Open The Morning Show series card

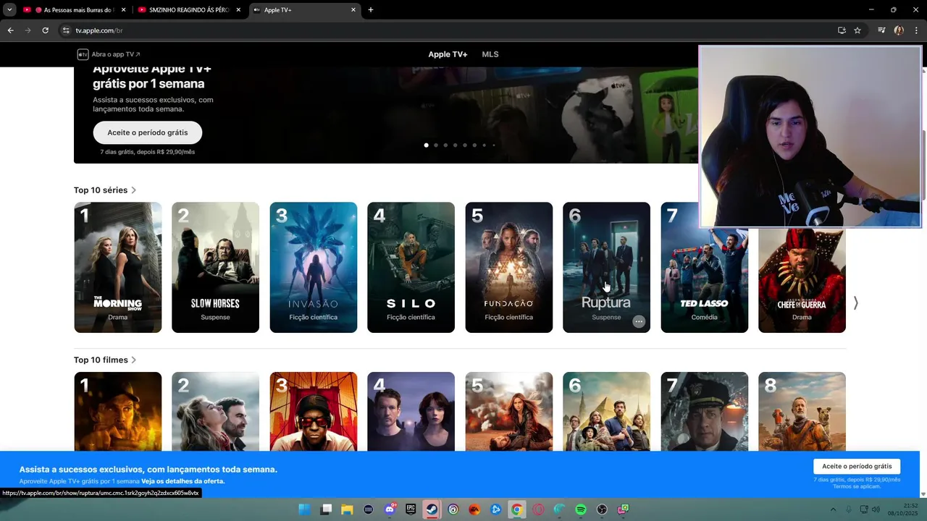[118, 268]
